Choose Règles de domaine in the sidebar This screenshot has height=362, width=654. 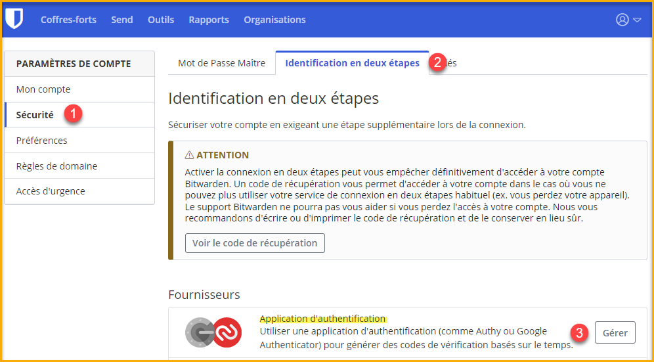pos(56,166)
